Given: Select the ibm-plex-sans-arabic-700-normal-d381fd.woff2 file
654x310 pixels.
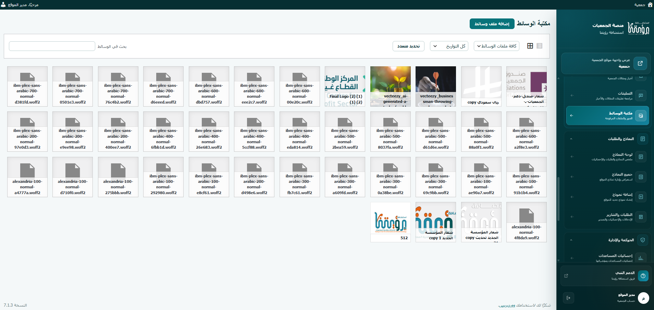Looking at the screenshot, I should click(x=27, y=86).
